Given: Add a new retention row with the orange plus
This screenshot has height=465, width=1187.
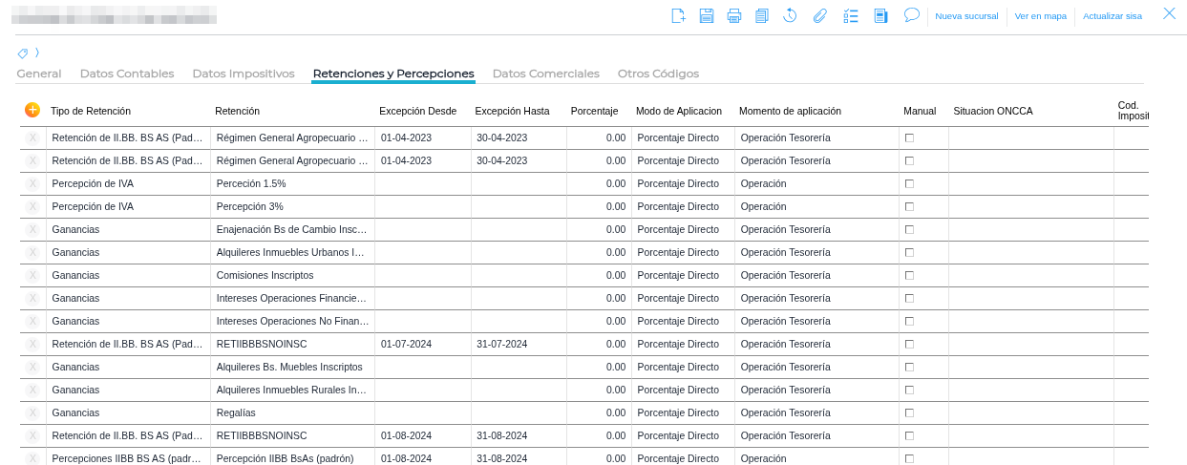Looking at the screenshot, I should (32, 111).
